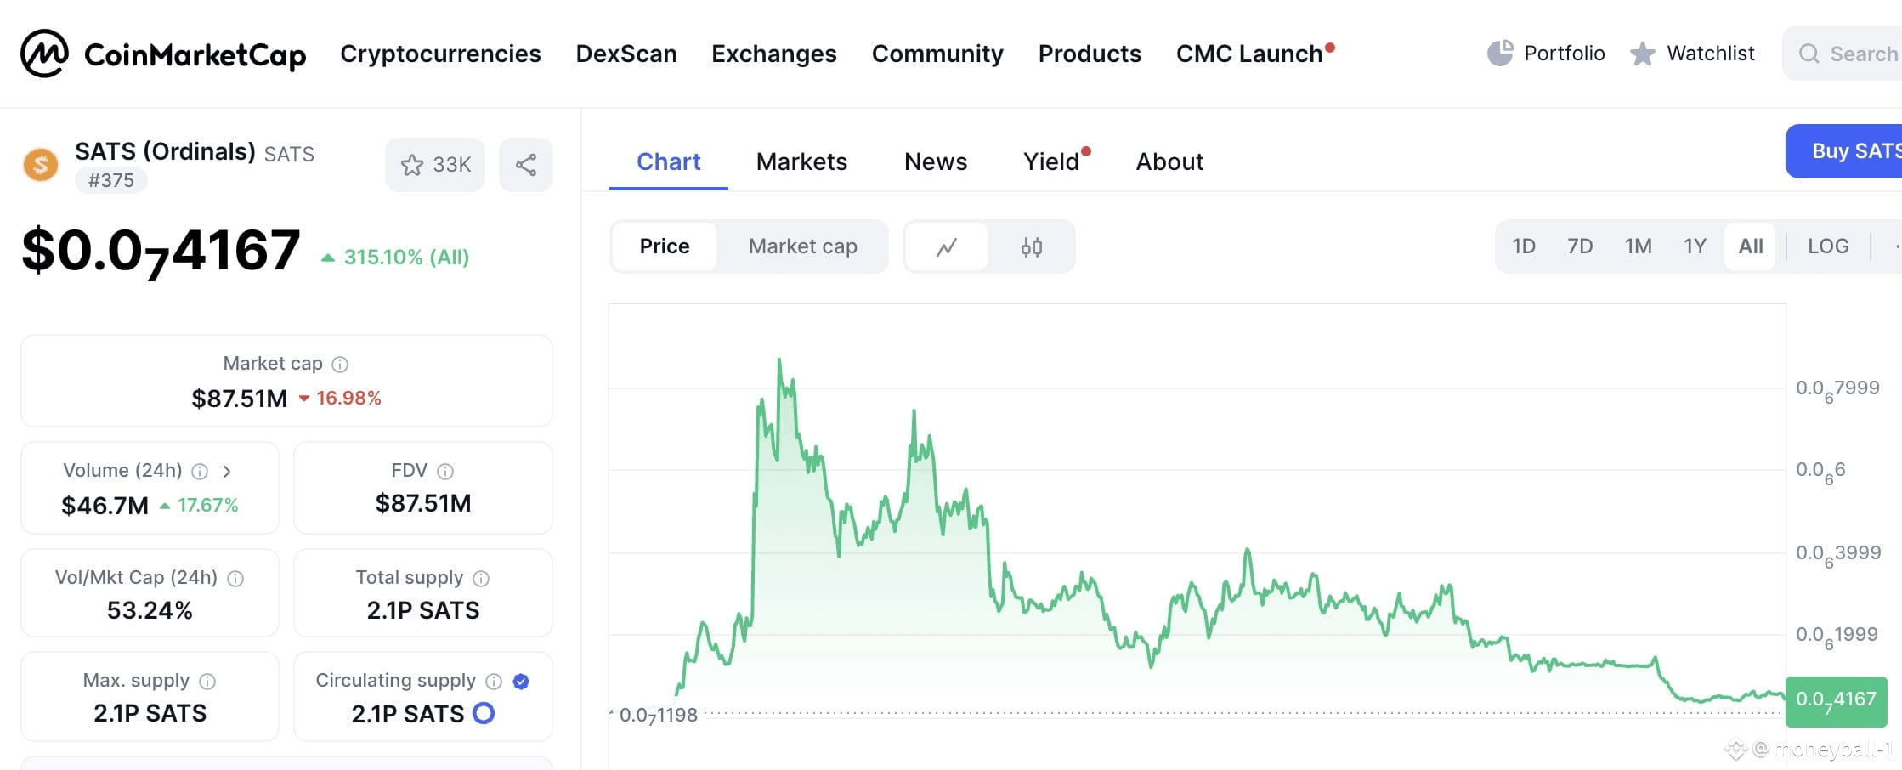The width and height of the screenshot is (1902, 770).
Task: Go to Portfolio page
Action: 1564,54
